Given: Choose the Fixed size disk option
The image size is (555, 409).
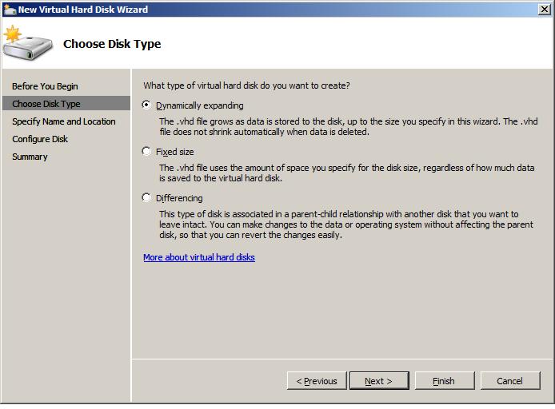Looking at the screenshot, I should 146,151.
